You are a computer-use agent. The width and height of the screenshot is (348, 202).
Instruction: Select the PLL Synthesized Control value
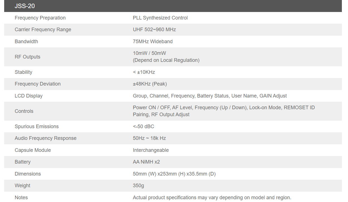tap(160, 18)
